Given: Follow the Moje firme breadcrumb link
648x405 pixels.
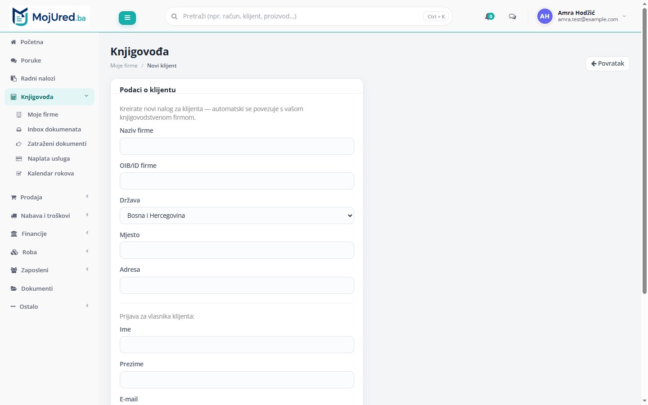Looking at the screenshot, I should (124, 66).
